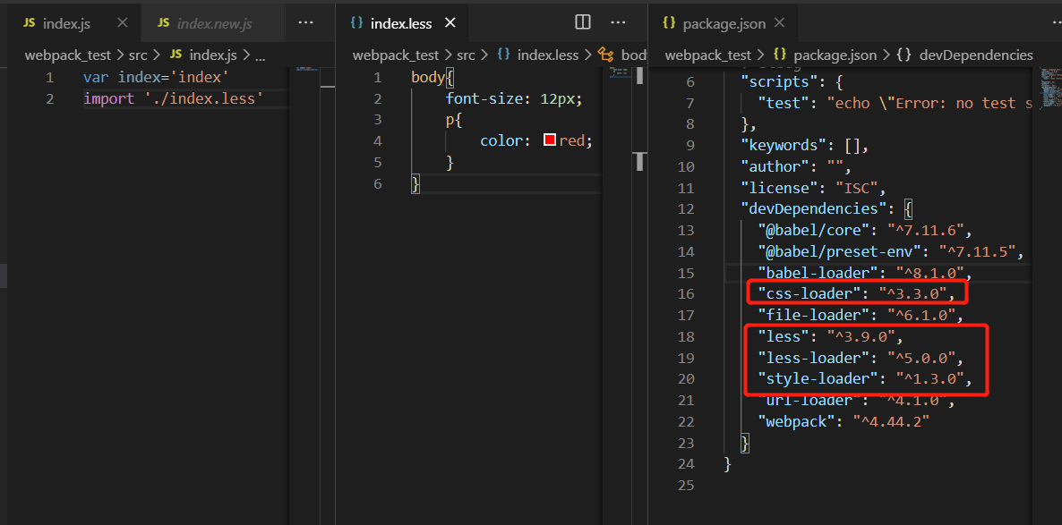Open the red color picker swatch
Viewport: 1062px width, 525px height.
click(549, 140)
